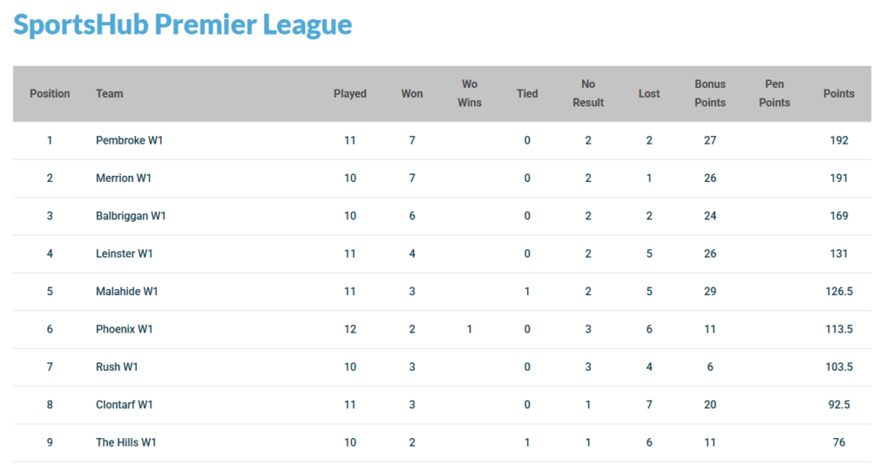The image size is (892, 471).
Task: Open The Hills W1 team link
Action: coord(126,442)
